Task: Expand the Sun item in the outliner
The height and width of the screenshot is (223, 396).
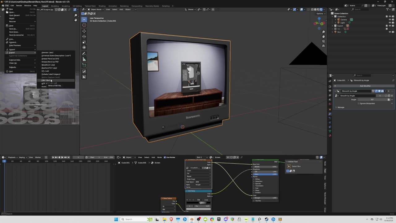Action: (x=332, y=32)
